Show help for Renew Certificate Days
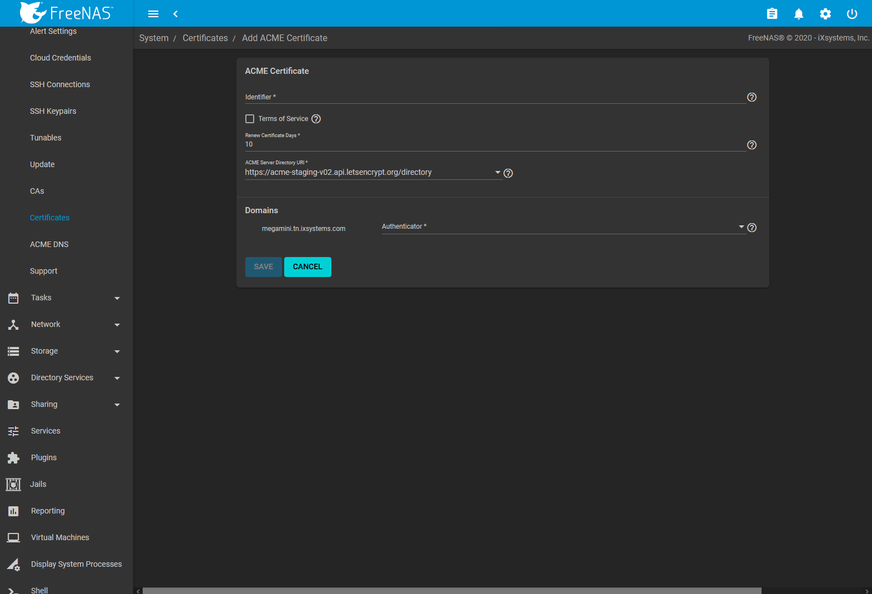 click(752, 145)
